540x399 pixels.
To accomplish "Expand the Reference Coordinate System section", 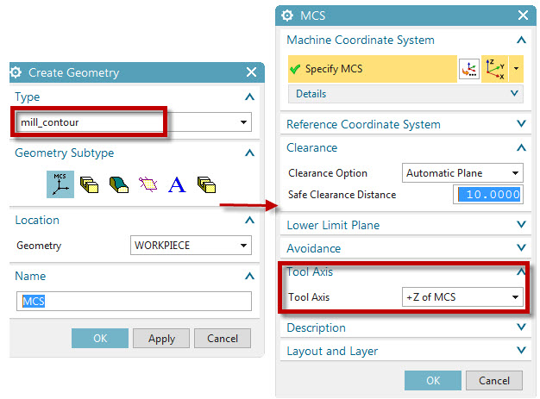I will [x=521, y=123].
